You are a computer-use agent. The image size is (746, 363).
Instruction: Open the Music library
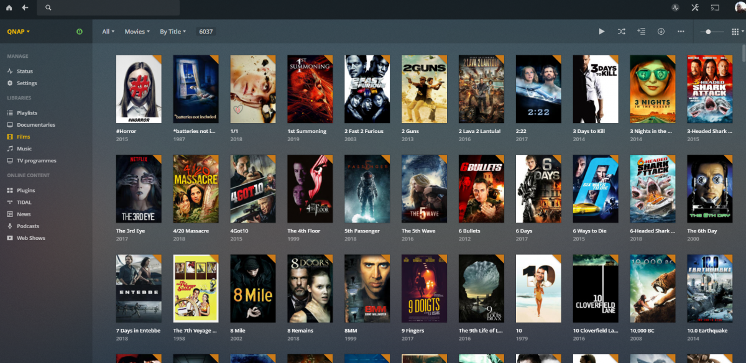24,149
